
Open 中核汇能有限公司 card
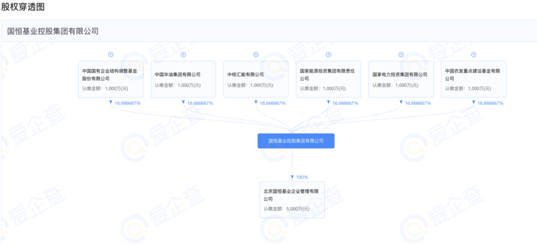[x=256, y=79]
